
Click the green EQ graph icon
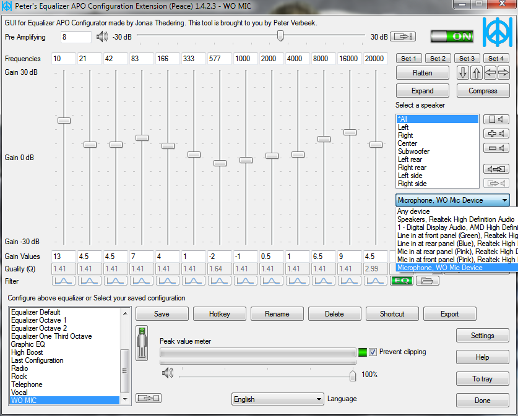(x=401, y=281)
